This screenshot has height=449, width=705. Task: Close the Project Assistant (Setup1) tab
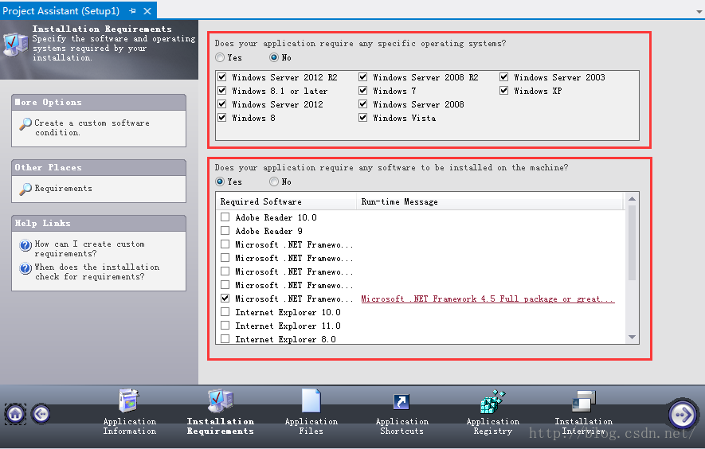coord(147,10)
